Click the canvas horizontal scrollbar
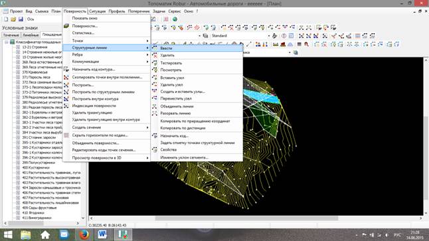The image size is (429, 241). (256, 218)
